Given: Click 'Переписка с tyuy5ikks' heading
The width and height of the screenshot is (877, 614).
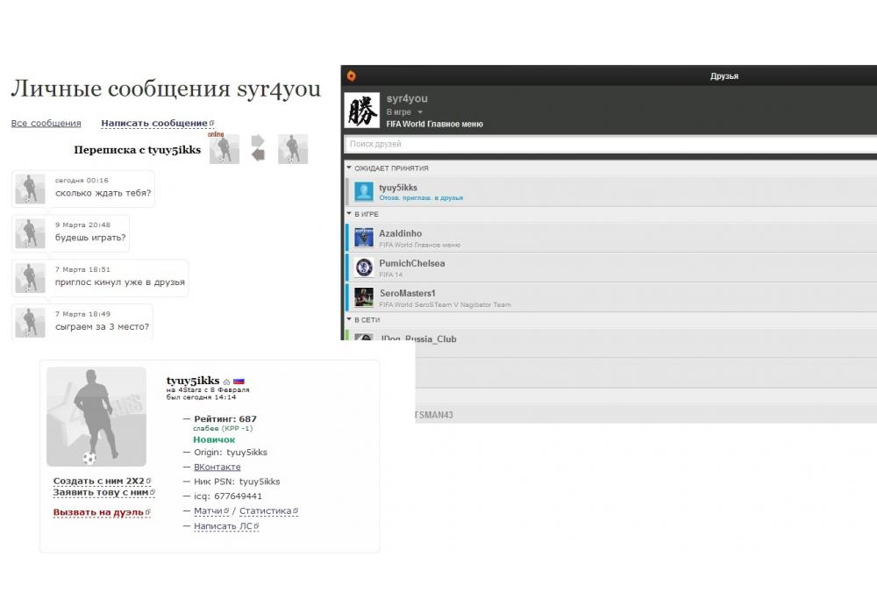Looking at the screenshot, I should 137,150.
